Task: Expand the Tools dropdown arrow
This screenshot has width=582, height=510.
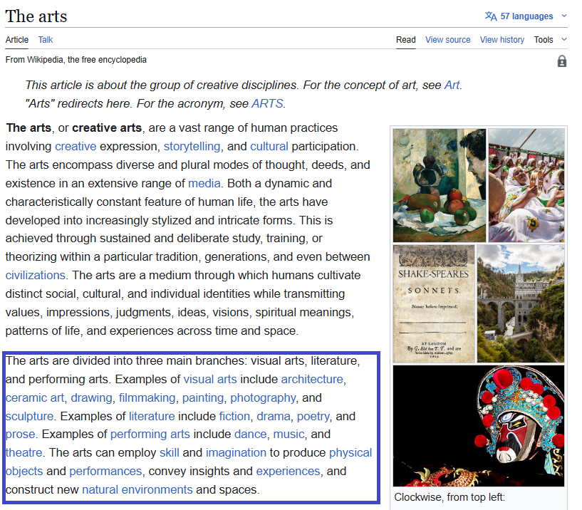Action: coord(563,39)
